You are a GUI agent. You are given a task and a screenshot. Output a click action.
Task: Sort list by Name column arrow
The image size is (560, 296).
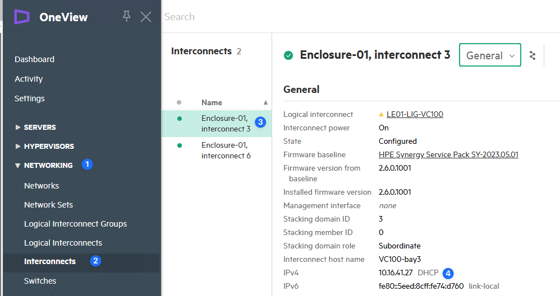click(x=265, y=102)
